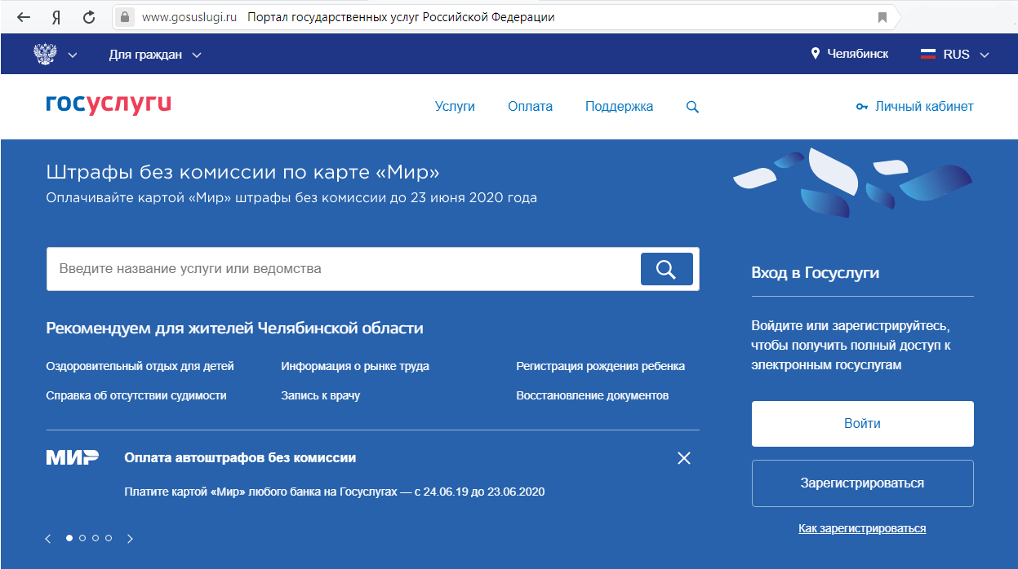Open Информация о рынке труда
This screenshot has height=569, width=1018.
(x=355, y=367)
